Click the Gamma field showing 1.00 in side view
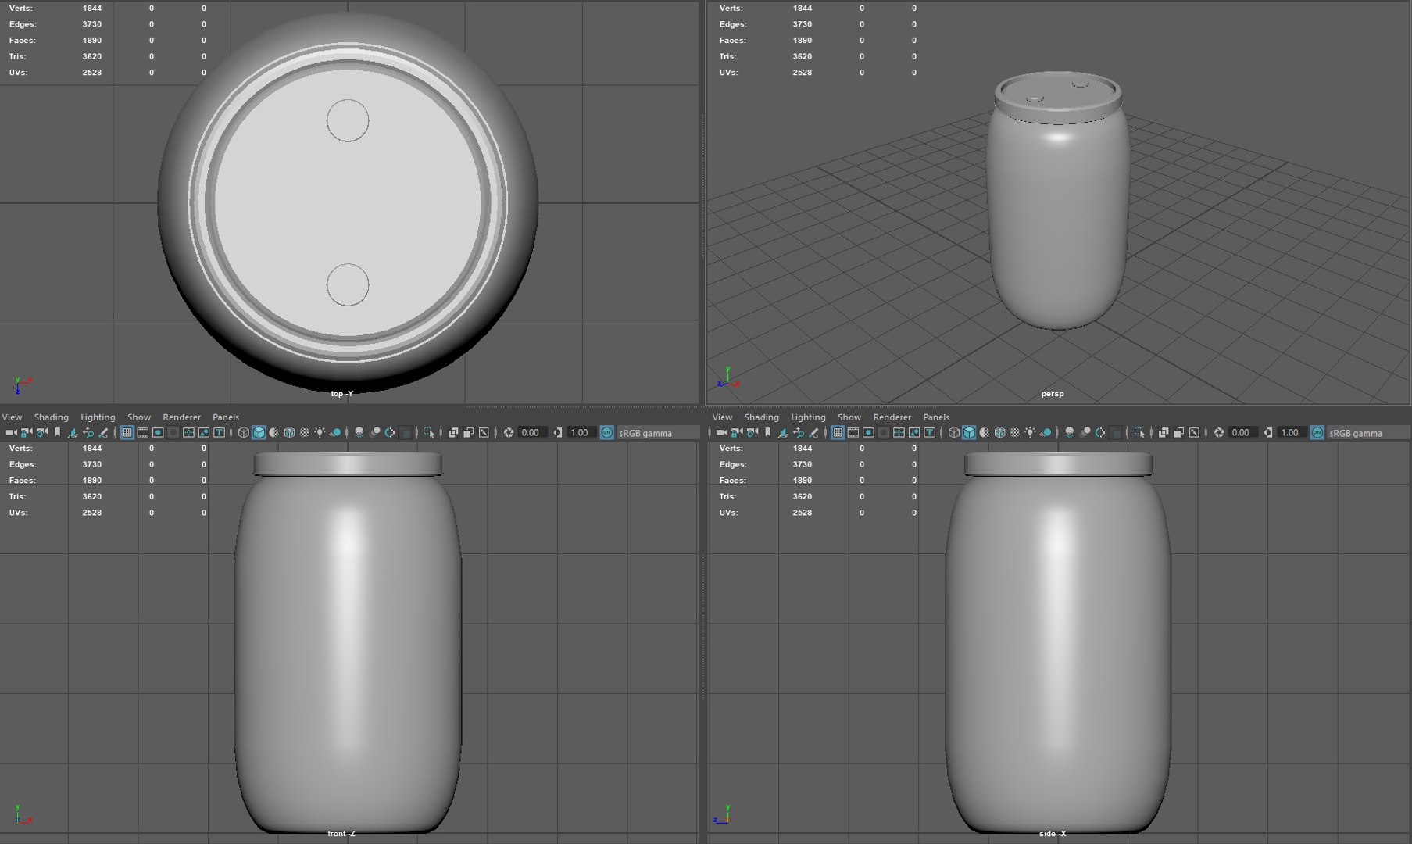The height and width of the screenshot is (844, 1412). [x=1292, y=432]
